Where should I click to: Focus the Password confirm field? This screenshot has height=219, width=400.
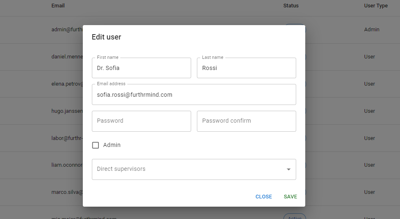coord(246,121)
